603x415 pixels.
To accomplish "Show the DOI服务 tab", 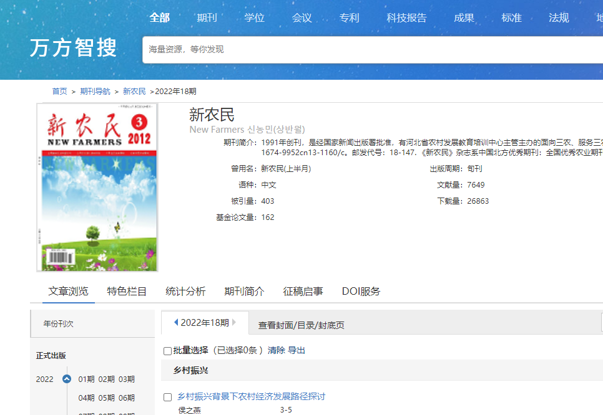I will click(x=361, y=291).
